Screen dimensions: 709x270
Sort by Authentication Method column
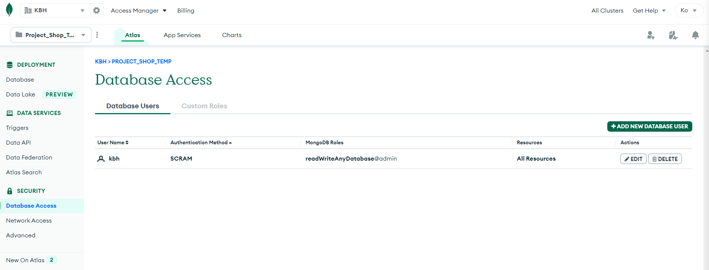(x=201, y=142)
